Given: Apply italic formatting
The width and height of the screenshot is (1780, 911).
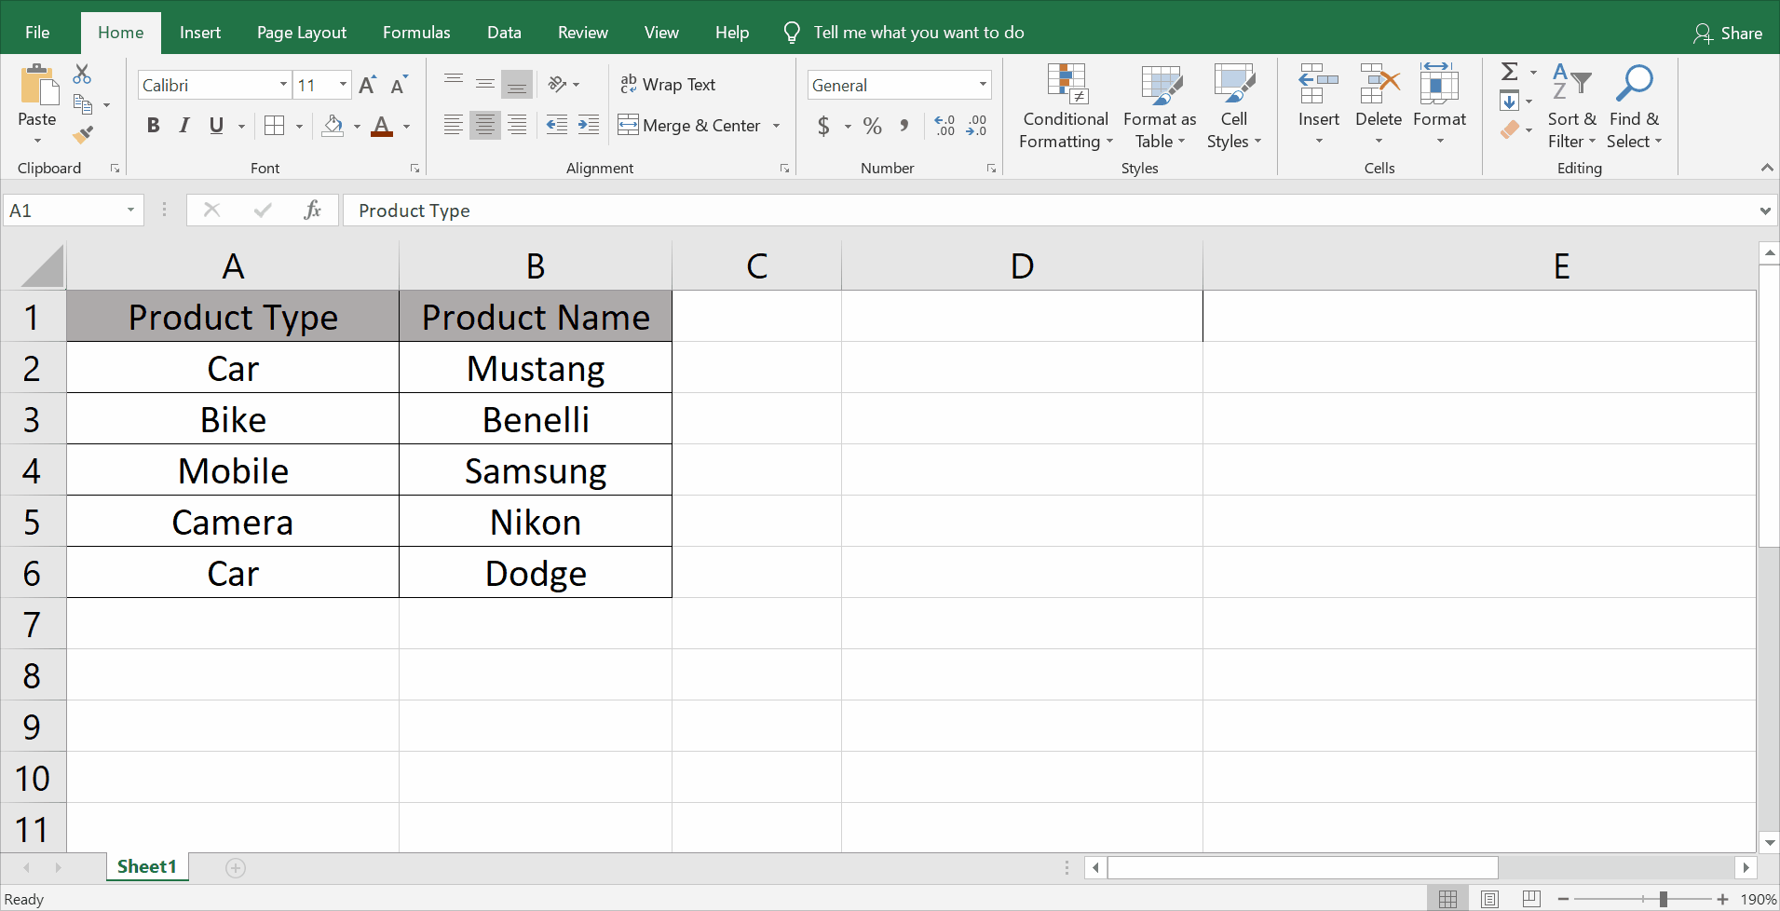Looking at the screenshot, I should pyautogui.click(x=183, y=125).
